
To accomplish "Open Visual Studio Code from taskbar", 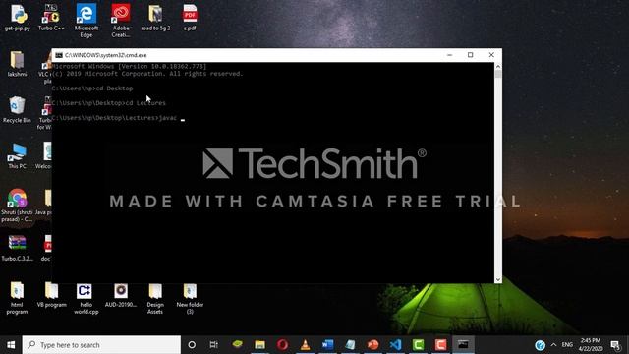I will [395, 345].
